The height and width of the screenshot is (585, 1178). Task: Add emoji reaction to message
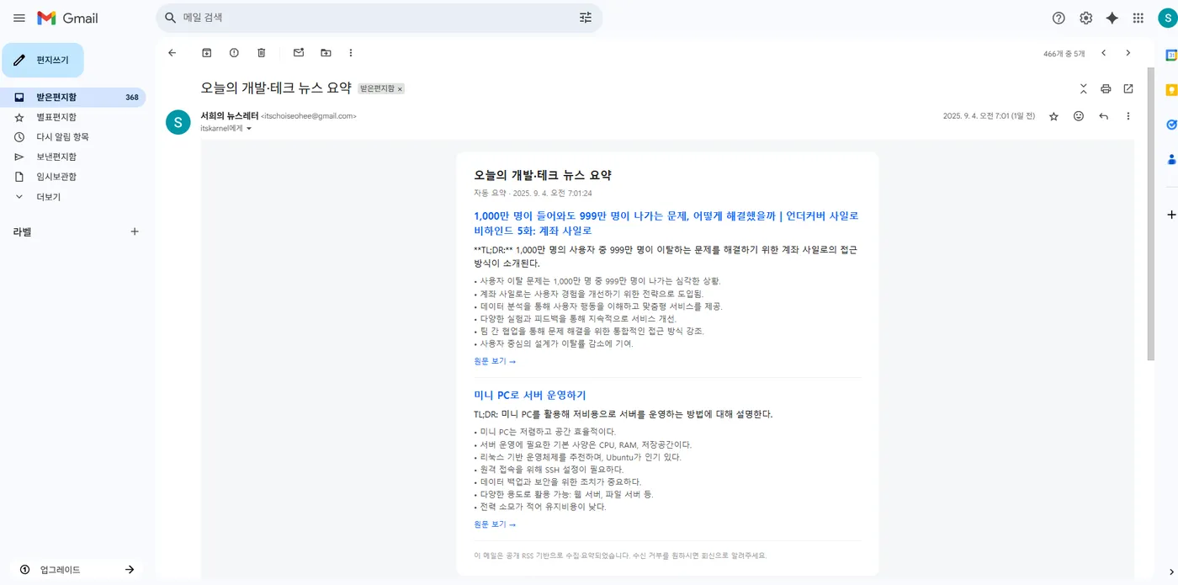[1079, 116]
